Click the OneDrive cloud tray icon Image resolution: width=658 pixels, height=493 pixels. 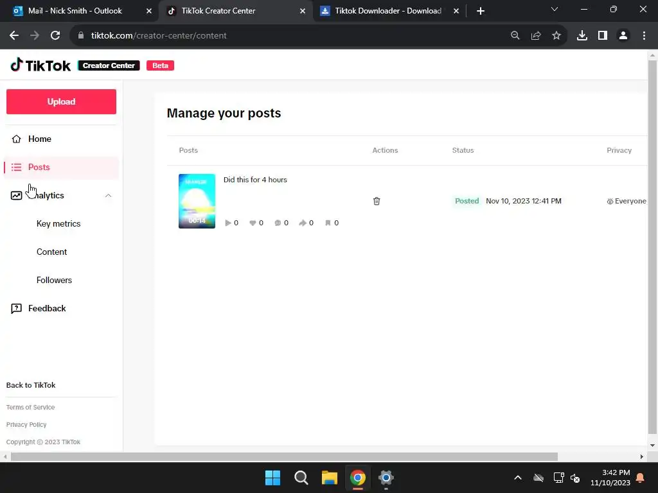tap(538, 478)
